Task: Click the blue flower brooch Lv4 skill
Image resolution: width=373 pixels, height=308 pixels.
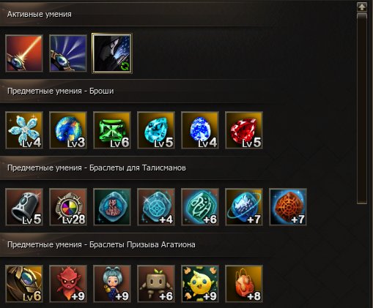Action: tap(24, 130)
